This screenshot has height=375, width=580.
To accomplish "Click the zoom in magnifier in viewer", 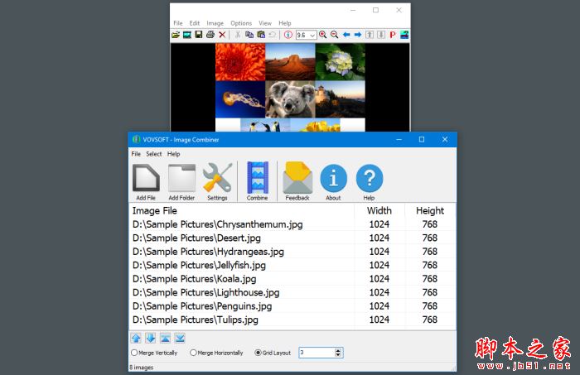I will coord(323,35).
